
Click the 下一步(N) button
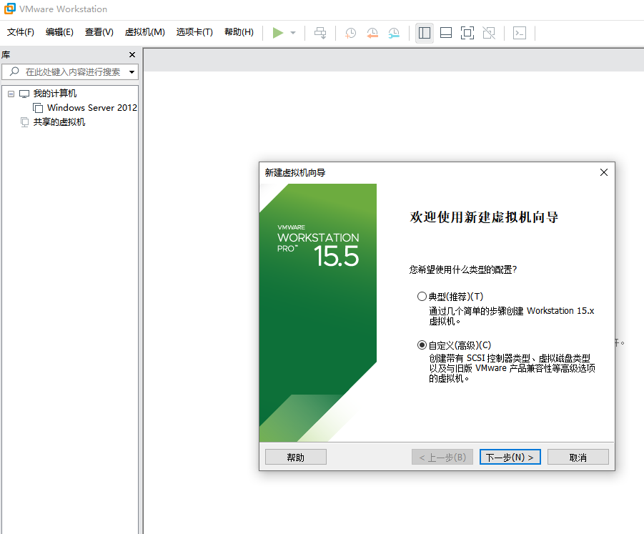pyautogui.click(x=510, y=458)
